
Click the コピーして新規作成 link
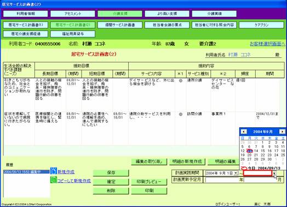click(x=74, y=181)
